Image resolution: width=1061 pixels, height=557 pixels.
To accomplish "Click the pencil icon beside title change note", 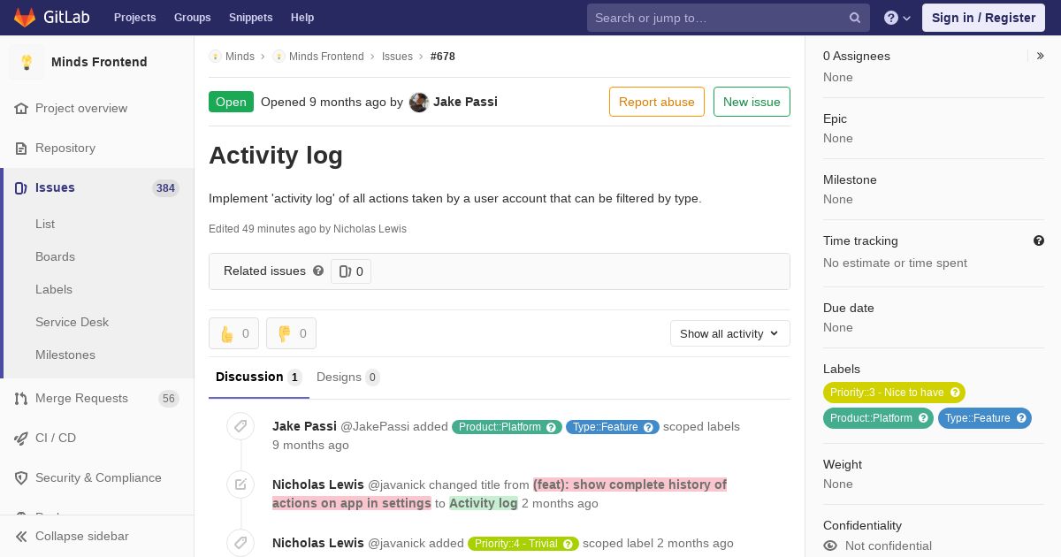I will [x=240, y=485].
